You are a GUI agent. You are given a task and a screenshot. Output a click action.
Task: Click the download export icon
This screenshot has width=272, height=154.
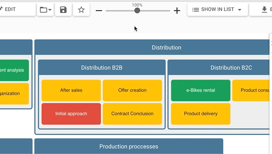coord(264,10)
